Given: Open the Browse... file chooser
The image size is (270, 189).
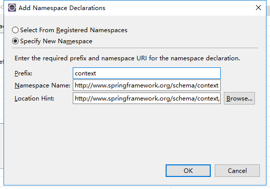Looking at the screenshot, I should (x=239, y=99).
